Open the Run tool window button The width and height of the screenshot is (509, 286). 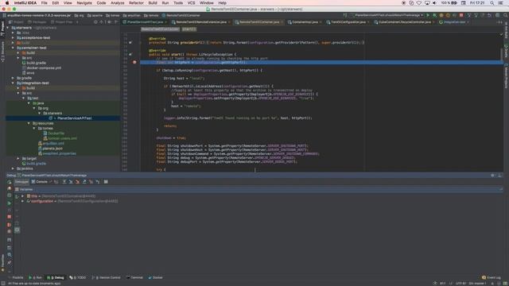(x=35, y=278)
